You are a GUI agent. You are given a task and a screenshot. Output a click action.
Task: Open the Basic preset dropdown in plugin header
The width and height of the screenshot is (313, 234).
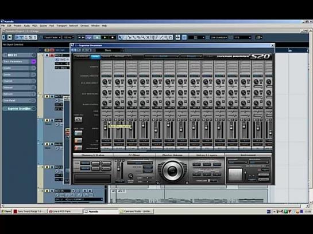click(x=109, y=50)
